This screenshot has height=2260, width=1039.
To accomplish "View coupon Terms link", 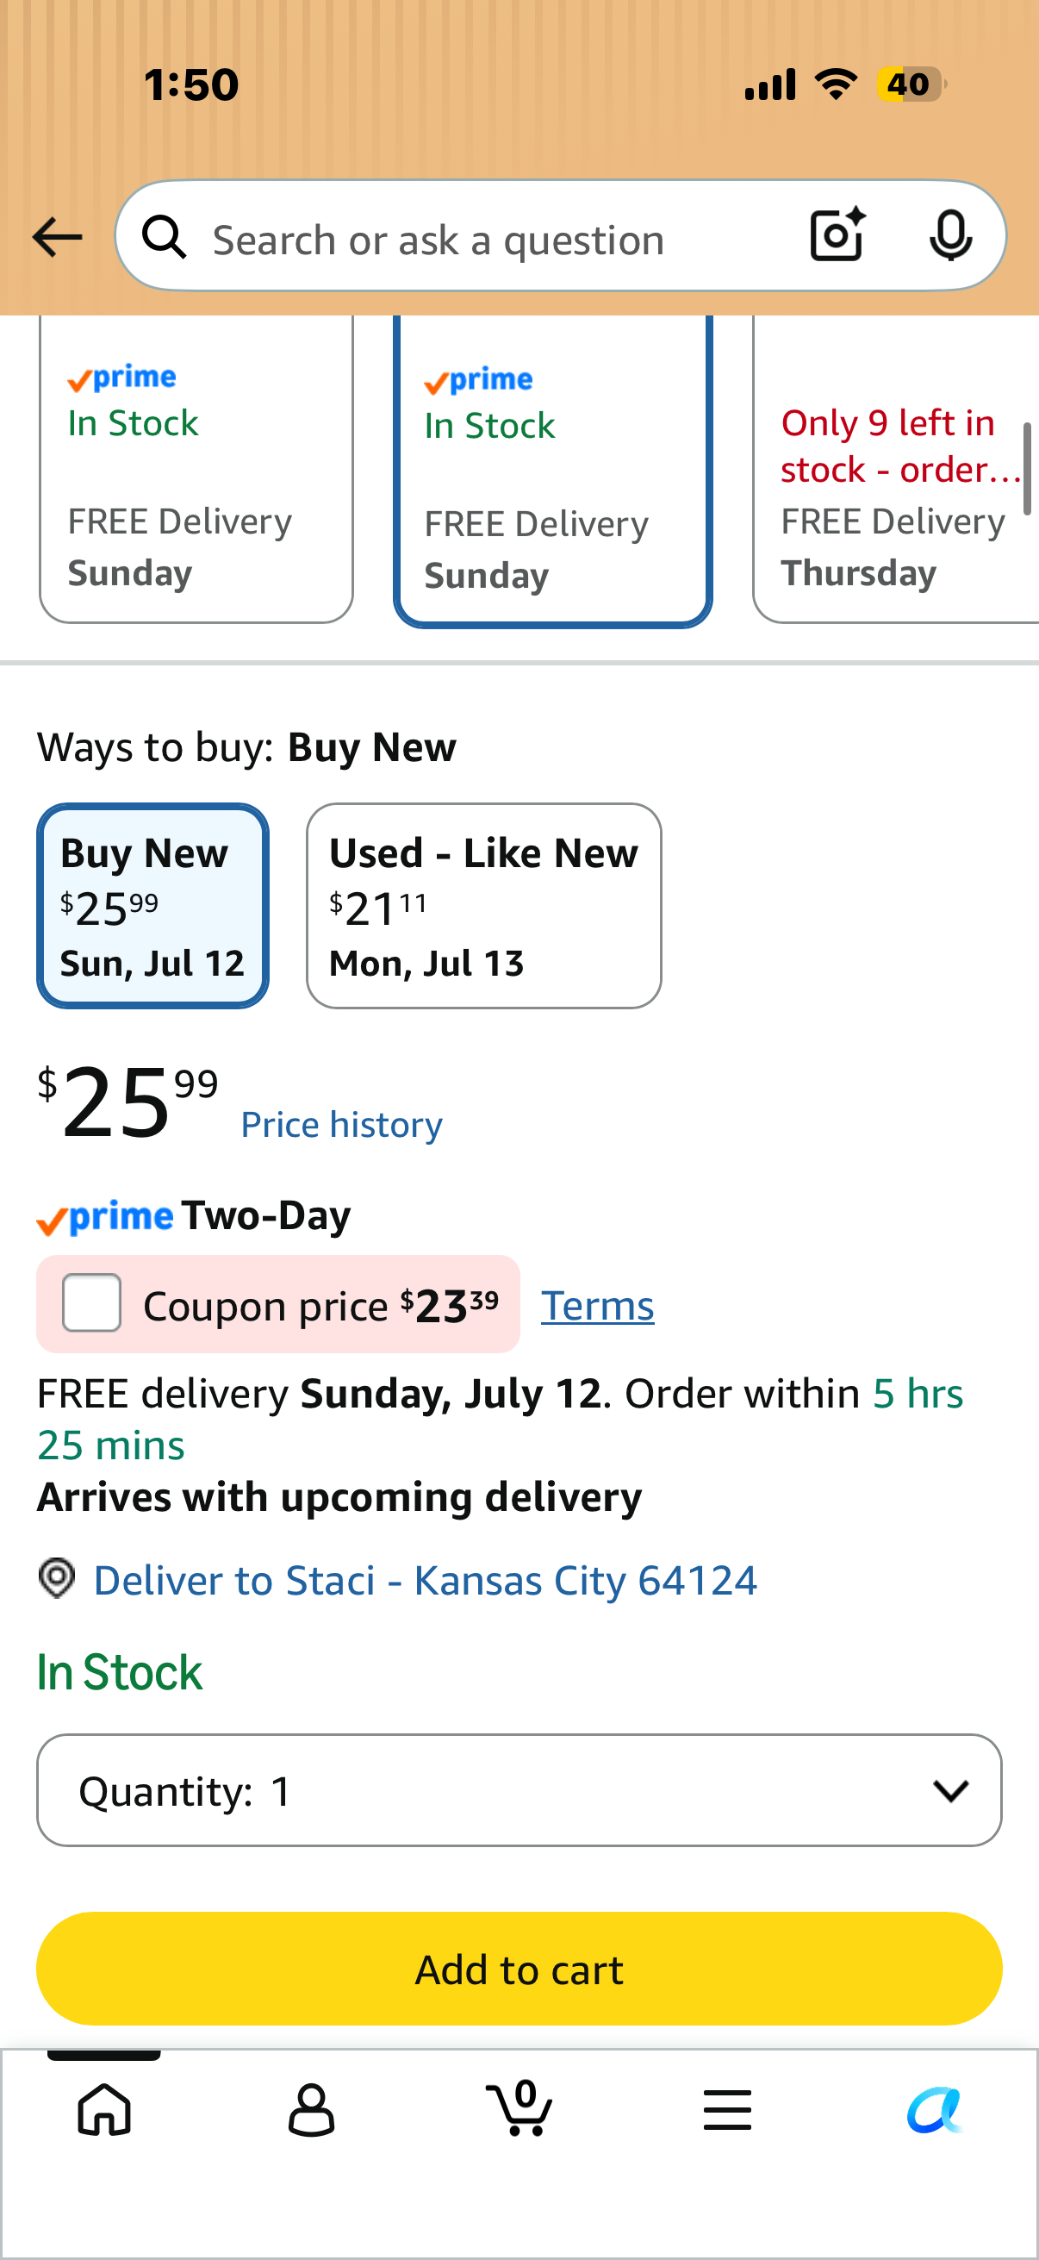I will coord(598,1306).
